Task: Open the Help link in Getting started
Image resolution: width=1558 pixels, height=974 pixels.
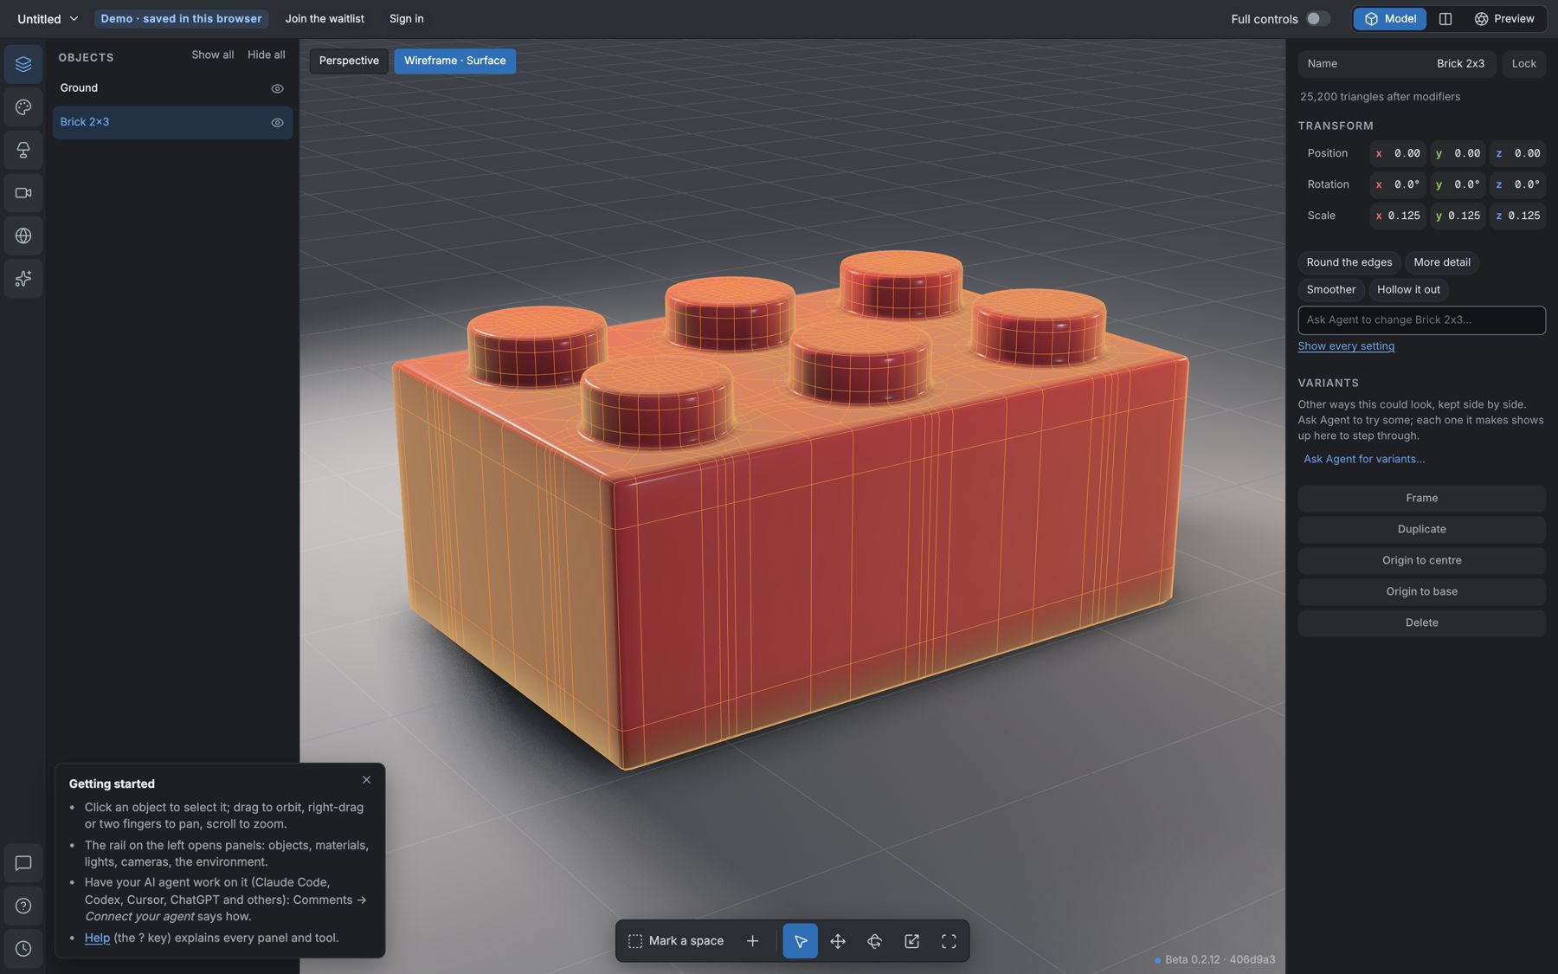Action: [x=97, y=939]
